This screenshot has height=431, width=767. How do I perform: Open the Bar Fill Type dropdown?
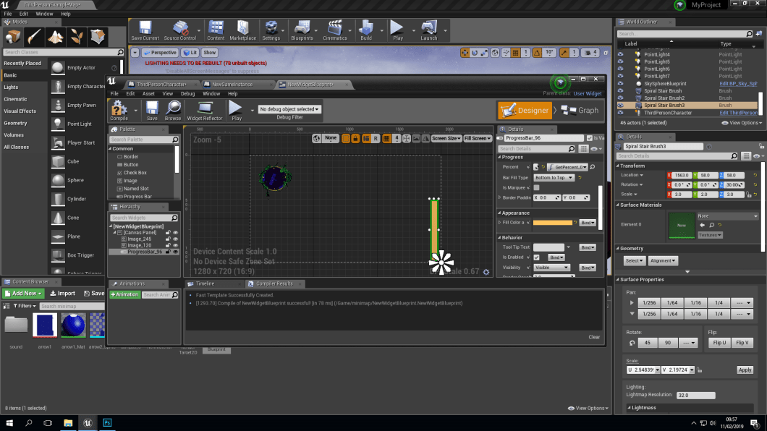[554, 178]
